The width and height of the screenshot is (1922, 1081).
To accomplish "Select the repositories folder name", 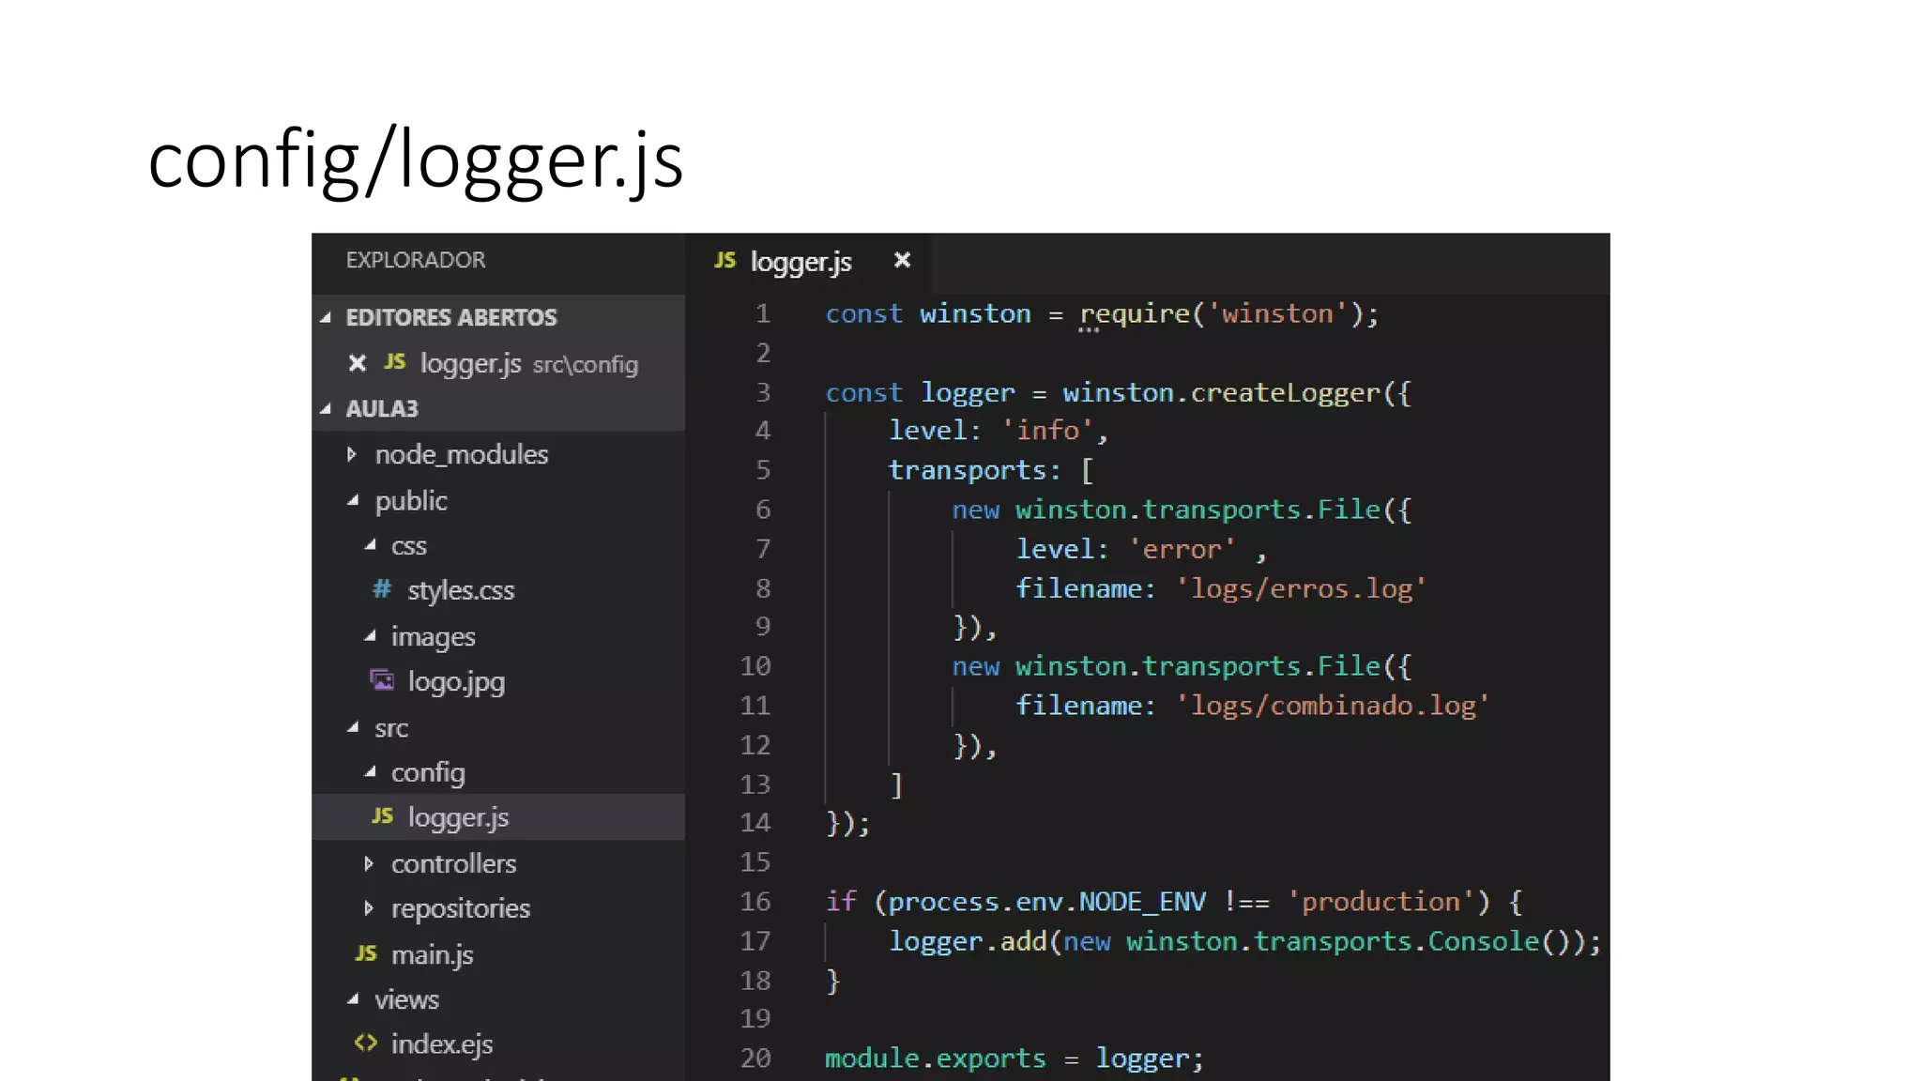I will pos(461,909).
